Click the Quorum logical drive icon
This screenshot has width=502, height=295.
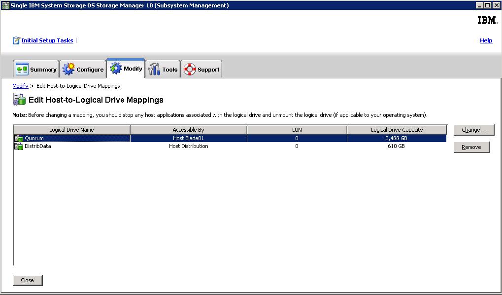(19, 138)
